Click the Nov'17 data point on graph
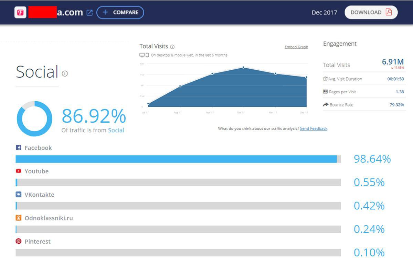The width and height of the screenshot is (413, 265). 275,73
